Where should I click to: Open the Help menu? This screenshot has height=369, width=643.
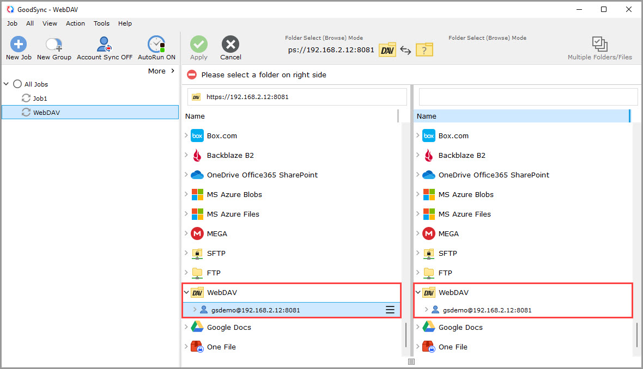(x=125, y=23)
